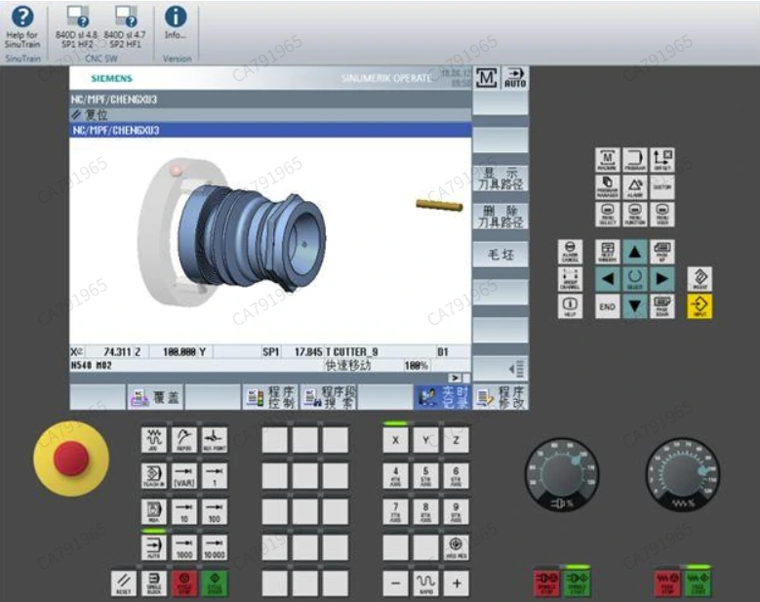Click the 显示刀具路径 softkey
The height and width of the screenshot is (602, 760).
click(x=500, y=179)
